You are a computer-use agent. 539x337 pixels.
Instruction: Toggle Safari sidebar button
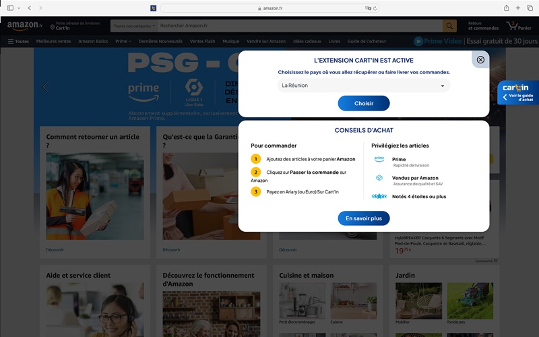click(10, 8)
